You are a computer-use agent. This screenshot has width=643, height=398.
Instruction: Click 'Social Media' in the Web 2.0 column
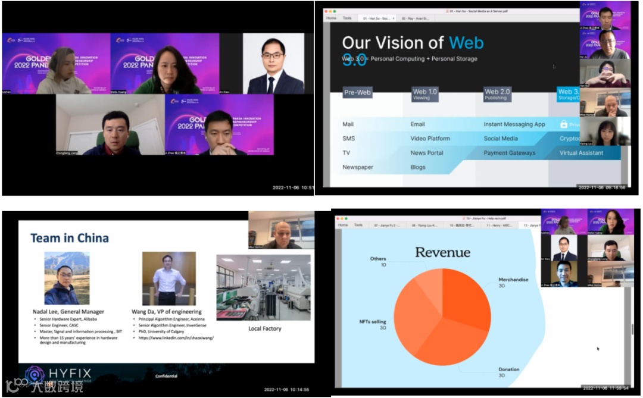pyautogui.click(x=501, y=139)
